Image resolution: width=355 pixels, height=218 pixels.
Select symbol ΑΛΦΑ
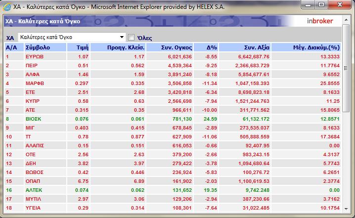(33, 75)
